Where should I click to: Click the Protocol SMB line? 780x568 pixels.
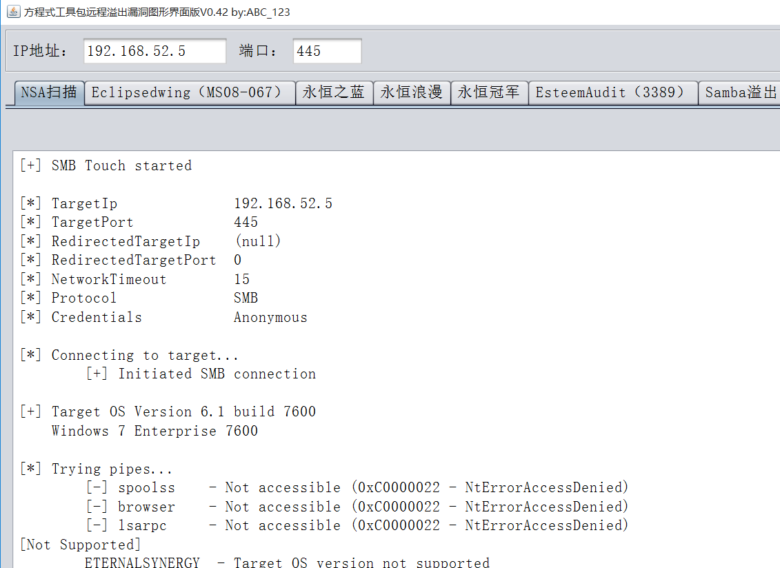click(x=139, y=298)
